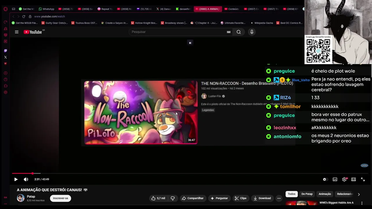Play the video

pyautogui.click(x=16, y=179)
